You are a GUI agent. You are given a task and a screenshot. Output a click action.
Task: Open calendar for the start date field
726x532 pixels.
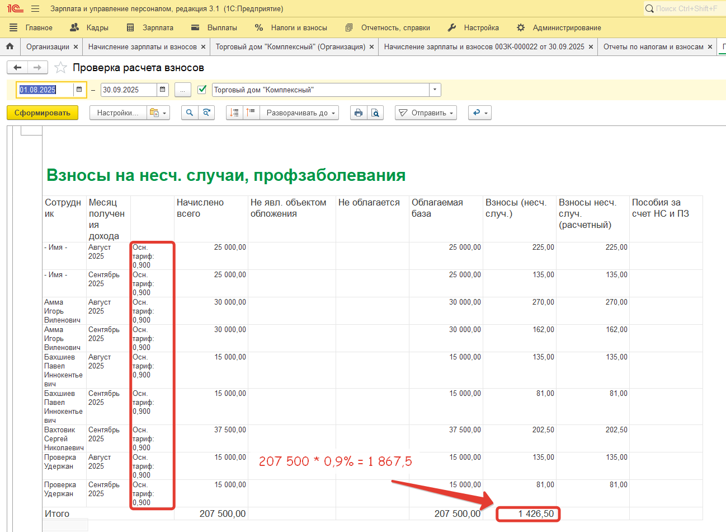pos(79,90)
